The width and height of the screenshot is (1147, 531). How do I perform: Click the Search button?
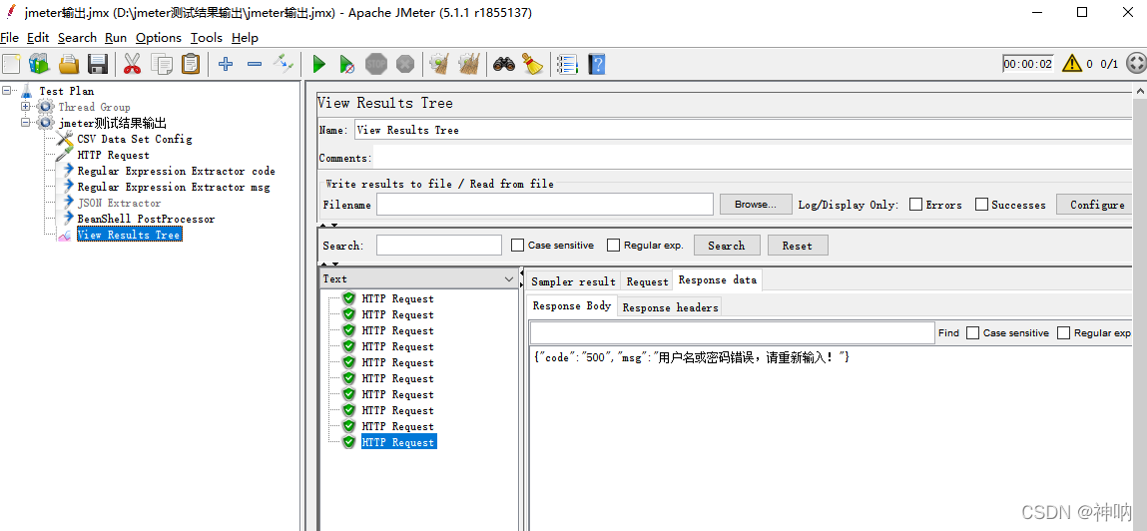pyautogui.click(x=727, y=246)
